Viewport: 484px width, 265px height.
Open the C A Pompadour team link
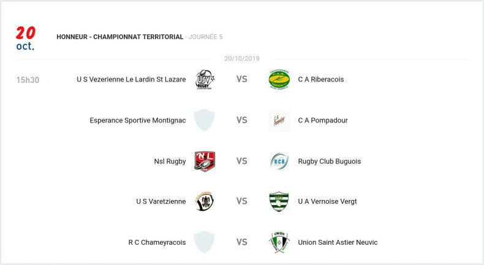tap(323, 121)
